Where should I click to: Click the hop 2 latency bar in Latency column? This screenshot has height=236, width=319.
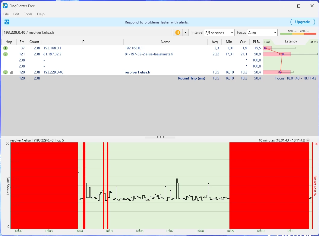[x=277, y=54]
